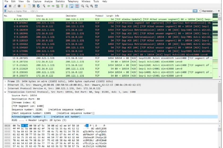
Task: Reset text to normal size
Action: click(x=92, y=6)
